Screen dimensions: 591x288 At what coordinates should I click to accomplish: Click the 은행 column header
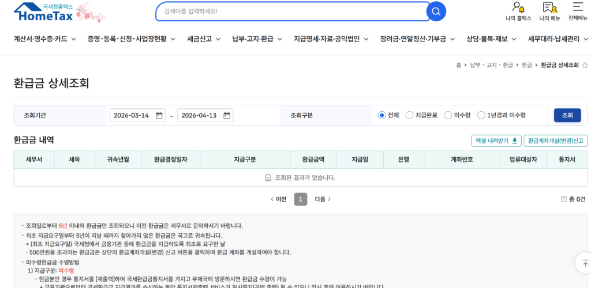pos(403,160)
